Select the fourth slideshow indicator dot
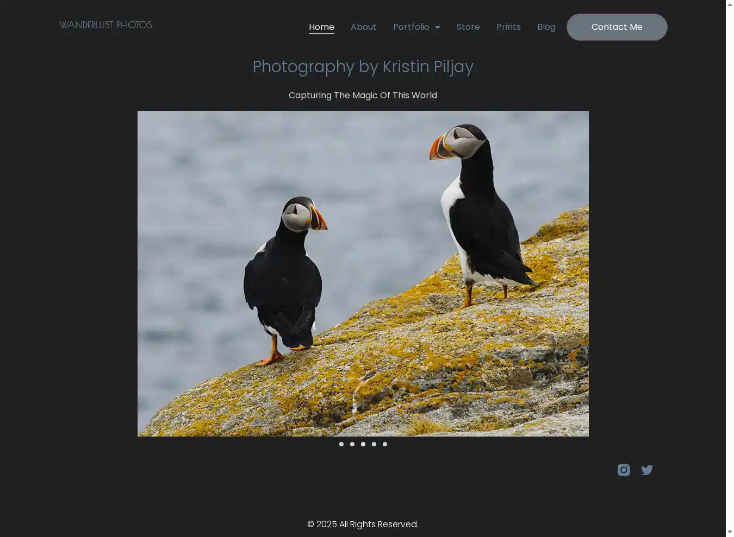The width and height of the screenshot is (734, 537). (x=374, y=444)
